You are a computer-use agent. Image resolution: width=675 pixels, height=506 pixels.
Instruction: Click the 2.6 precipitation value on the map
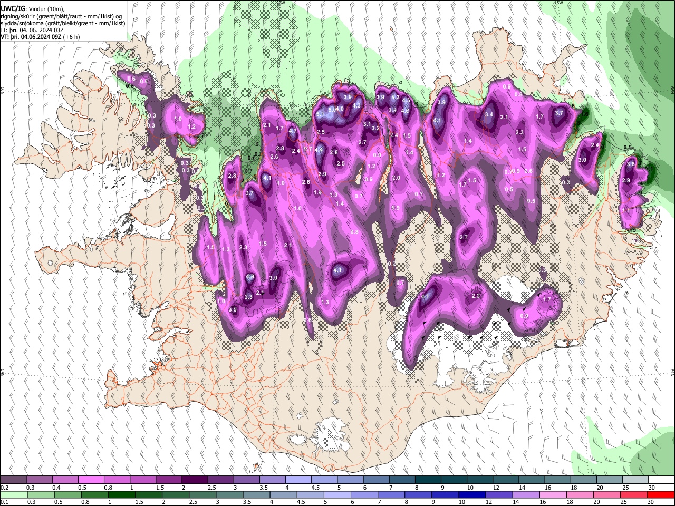(x=306, y=182)
